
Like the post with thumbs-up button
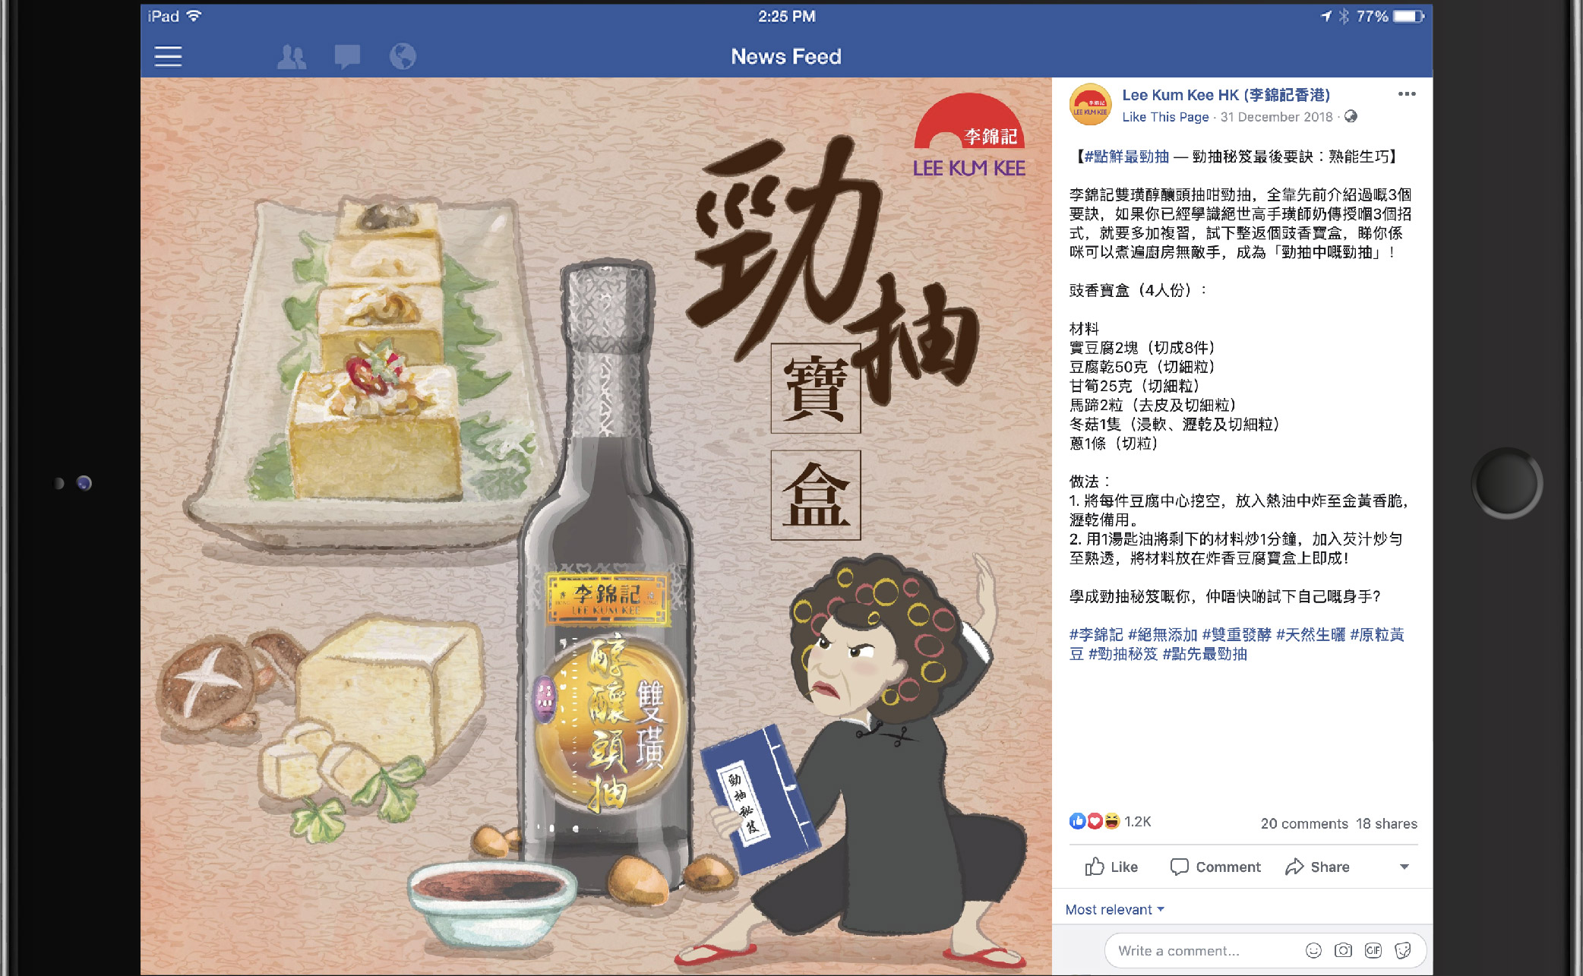tap(1111, 867)
